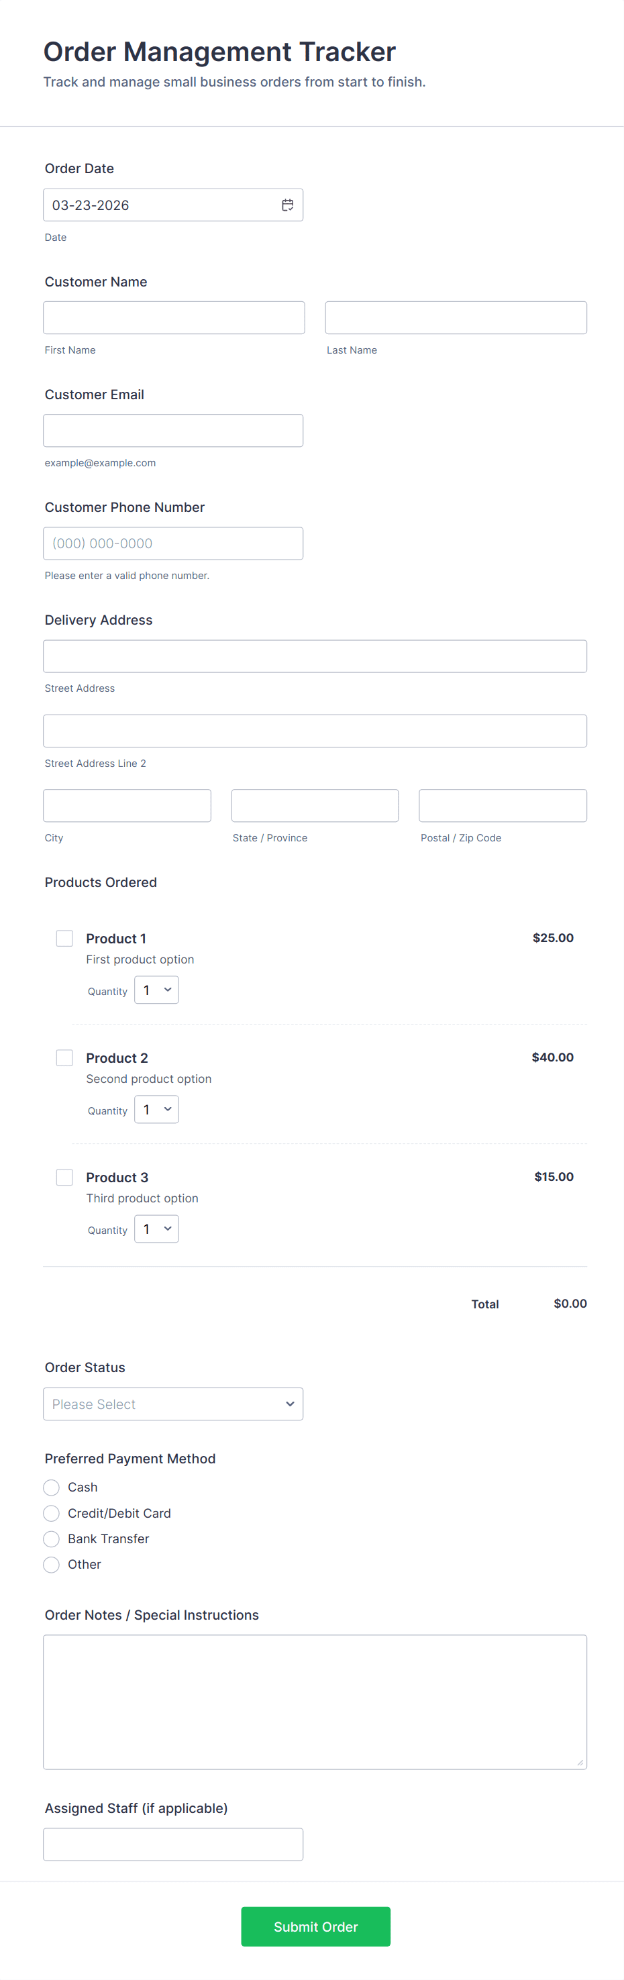This screenshot has width=624, height=1980.
Task: Focus the First Name input field
Action: 174,317
